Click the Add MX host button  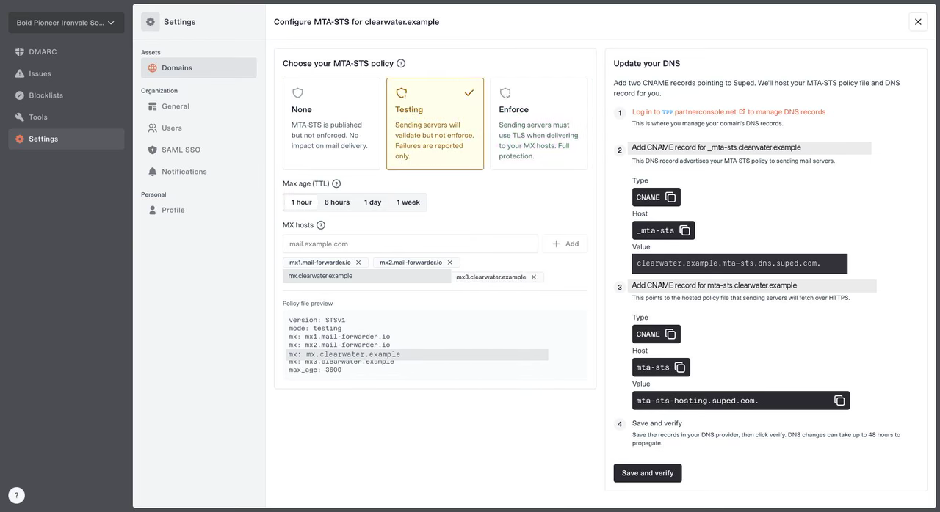(x=565, y=244)
